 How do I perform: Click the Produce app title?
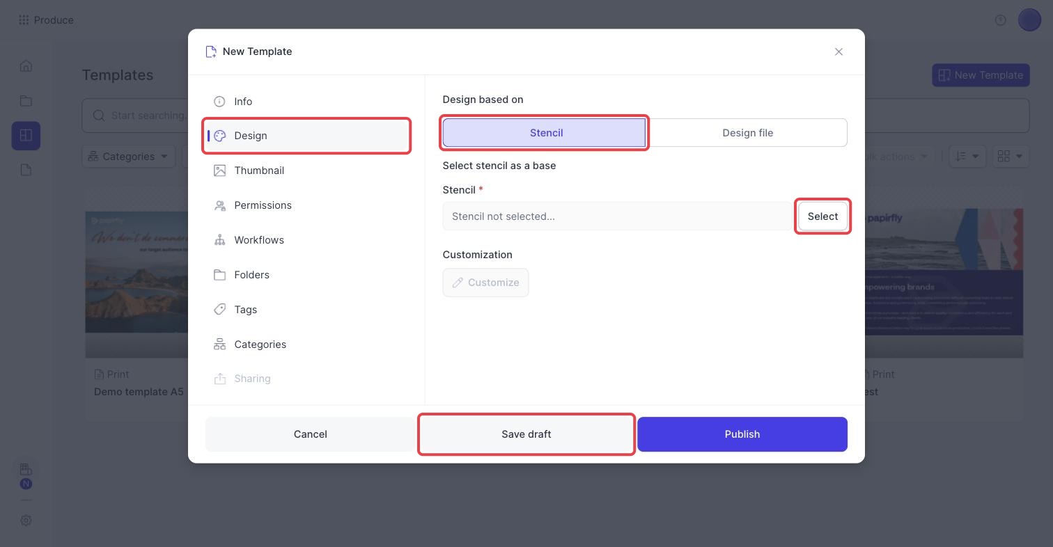tap(54, 20)
